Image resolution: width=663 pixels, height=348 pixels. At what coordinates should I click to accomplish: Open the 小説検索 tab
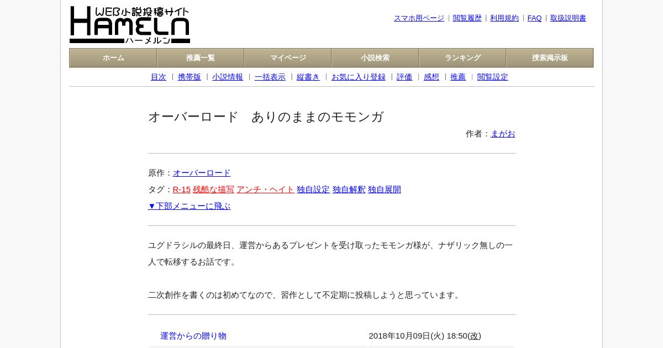click(x=375, y=58)
